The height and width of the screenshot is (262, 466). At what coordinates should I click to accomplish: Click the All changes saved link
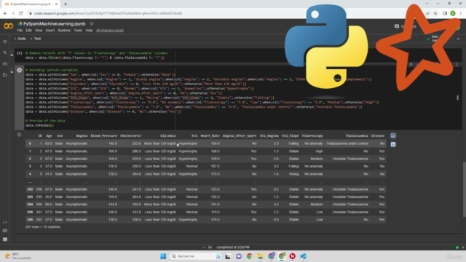110,31
